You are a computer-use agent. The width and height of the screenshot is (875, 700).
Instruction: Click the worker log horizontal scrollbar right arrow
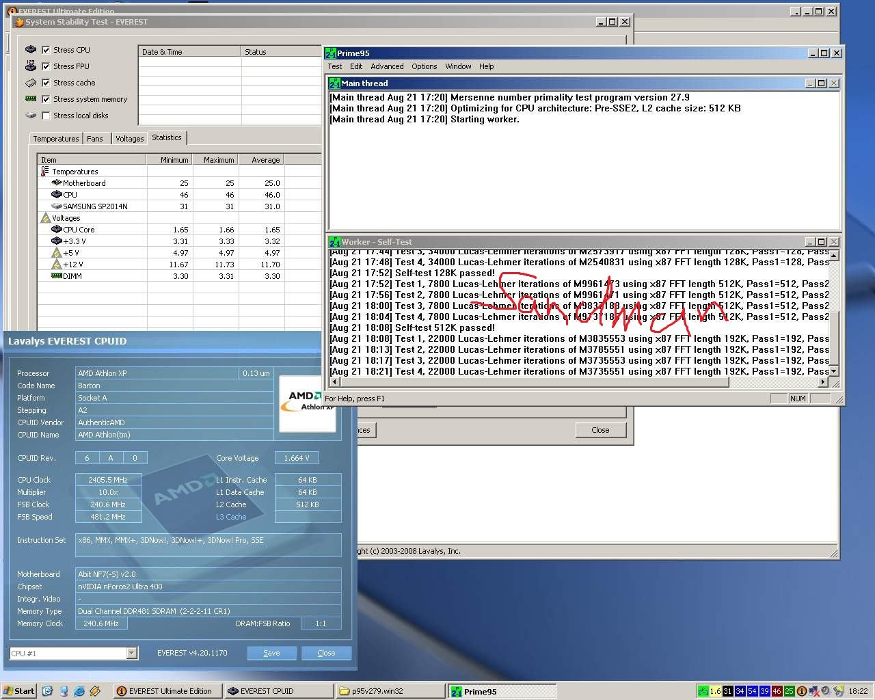point(823,382)
